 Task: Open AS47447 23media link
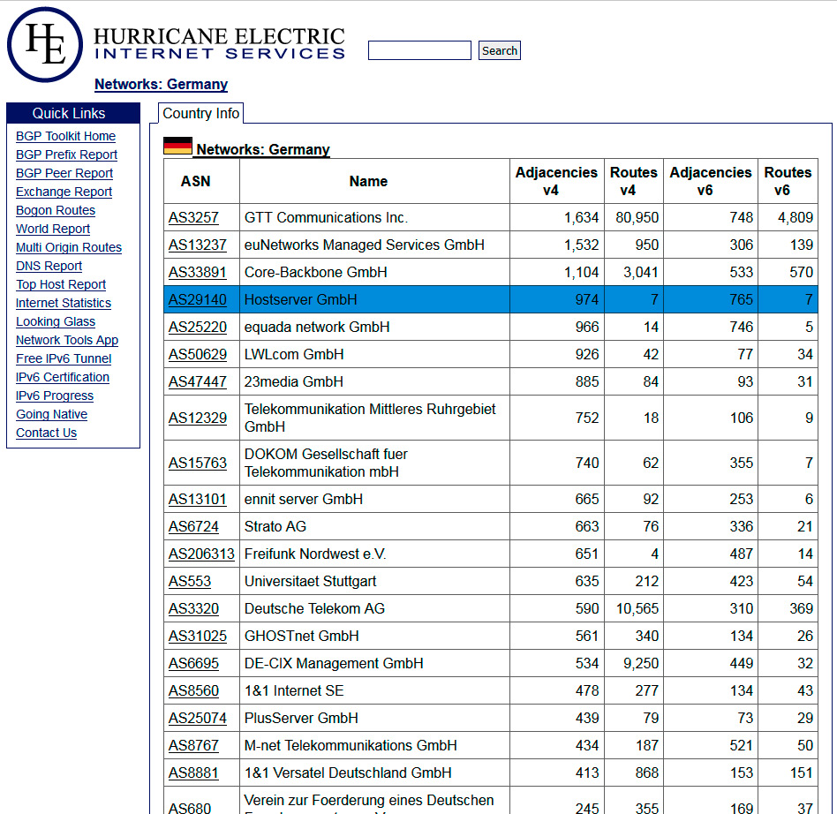(x=198, y=382)
